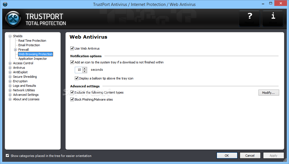Expand the Advanced Settings node
This screenshot has width=289, height=164.
10,95
